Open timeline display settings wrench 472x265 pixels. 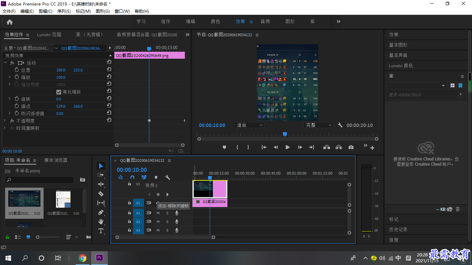168,177
